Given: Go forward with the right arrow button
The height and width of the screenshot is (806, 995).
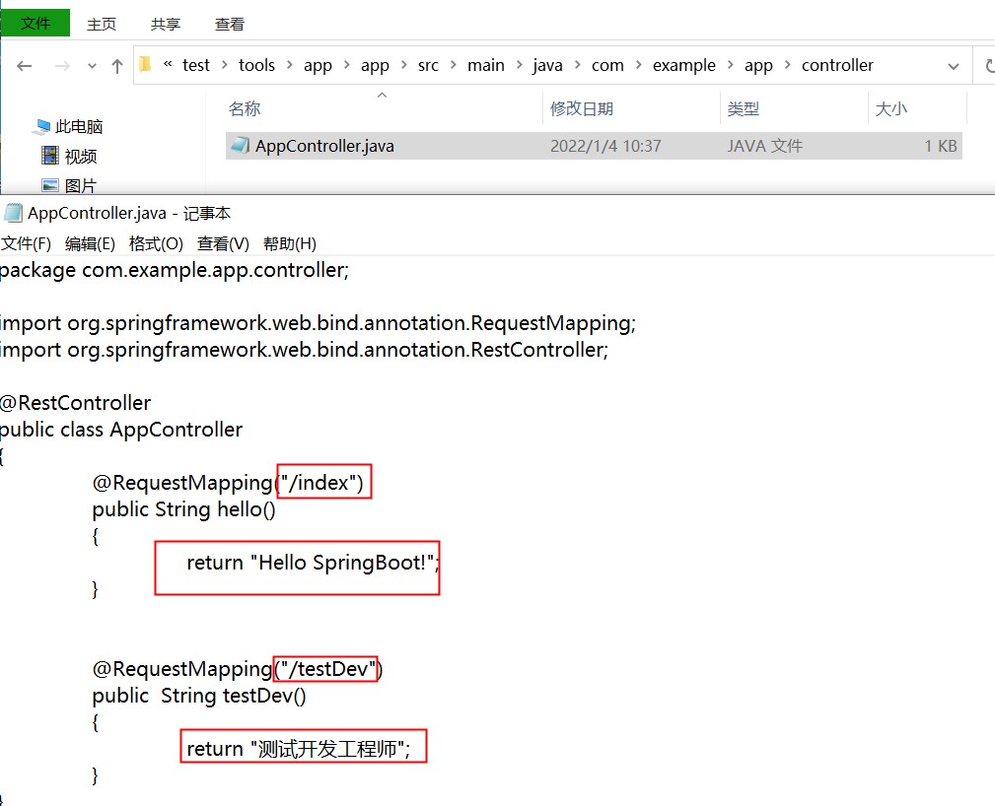Looking at the screenshot, I should point(62,66).
